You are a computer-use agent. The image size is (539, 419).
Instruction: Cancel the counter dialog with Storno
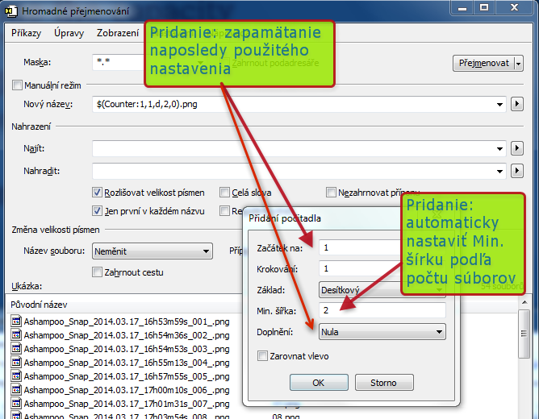[384, 383]
